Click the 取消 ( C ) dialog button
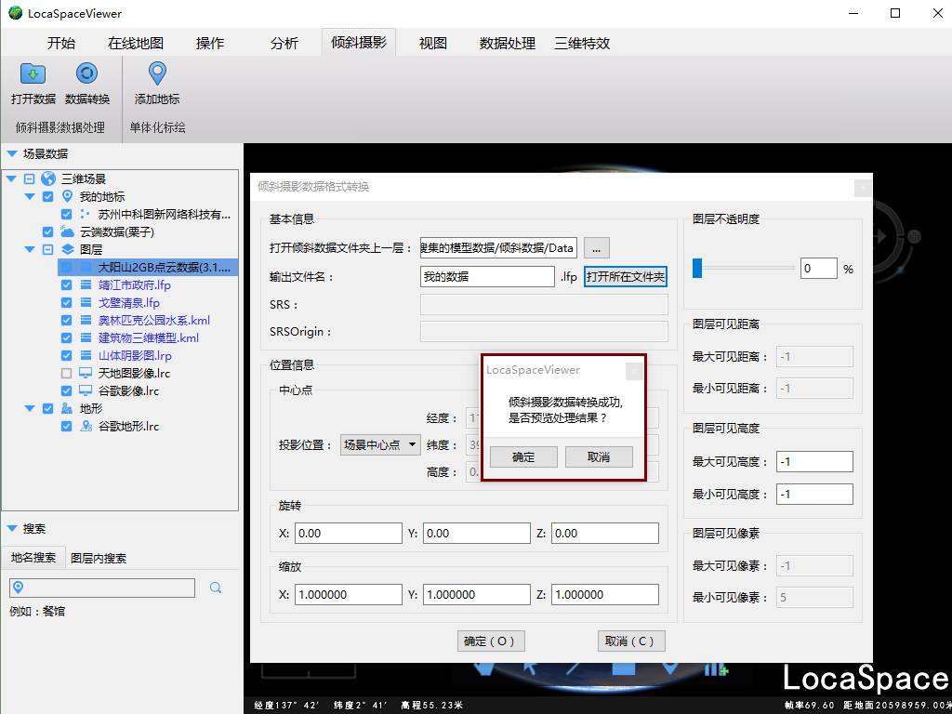Screen dimensions: 952x714 (631, 641)
